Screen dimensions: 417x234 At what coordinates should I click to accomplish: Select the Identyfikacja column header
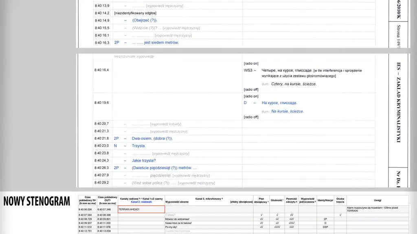point(325,200)
